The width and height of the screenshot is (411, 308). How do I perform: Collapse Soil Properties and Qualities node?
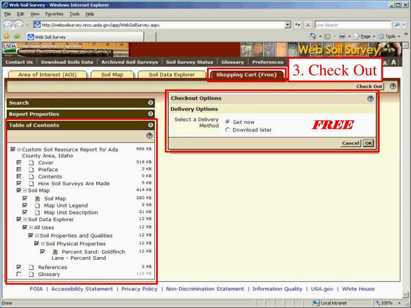[37, 235]
